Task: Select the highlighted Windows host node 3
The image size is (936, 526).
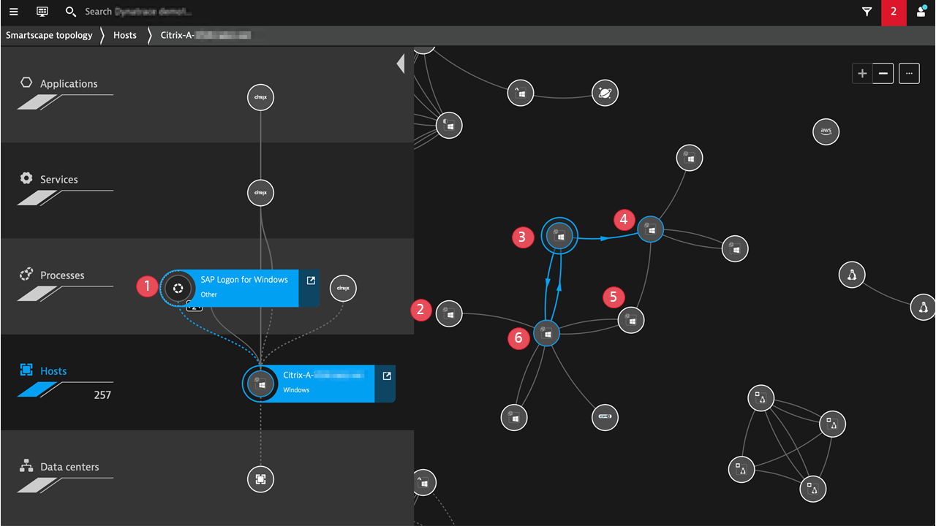Action: 559,237
